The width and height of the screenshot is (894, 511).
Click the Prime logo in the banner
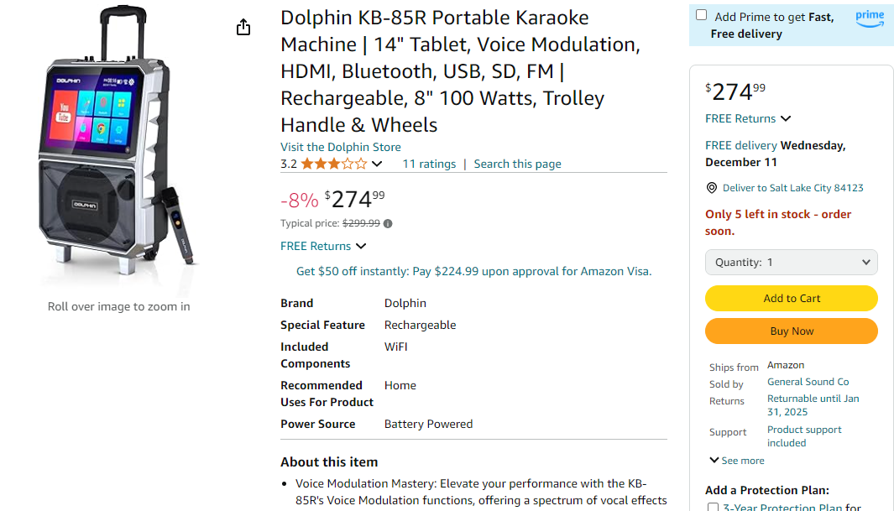click(x=870, y=18)
